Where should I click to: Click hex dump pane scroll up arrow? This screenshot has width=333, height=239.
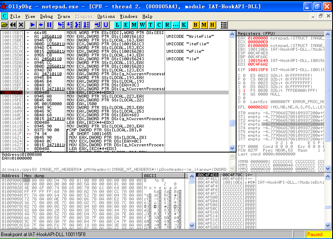coord(192,176)
